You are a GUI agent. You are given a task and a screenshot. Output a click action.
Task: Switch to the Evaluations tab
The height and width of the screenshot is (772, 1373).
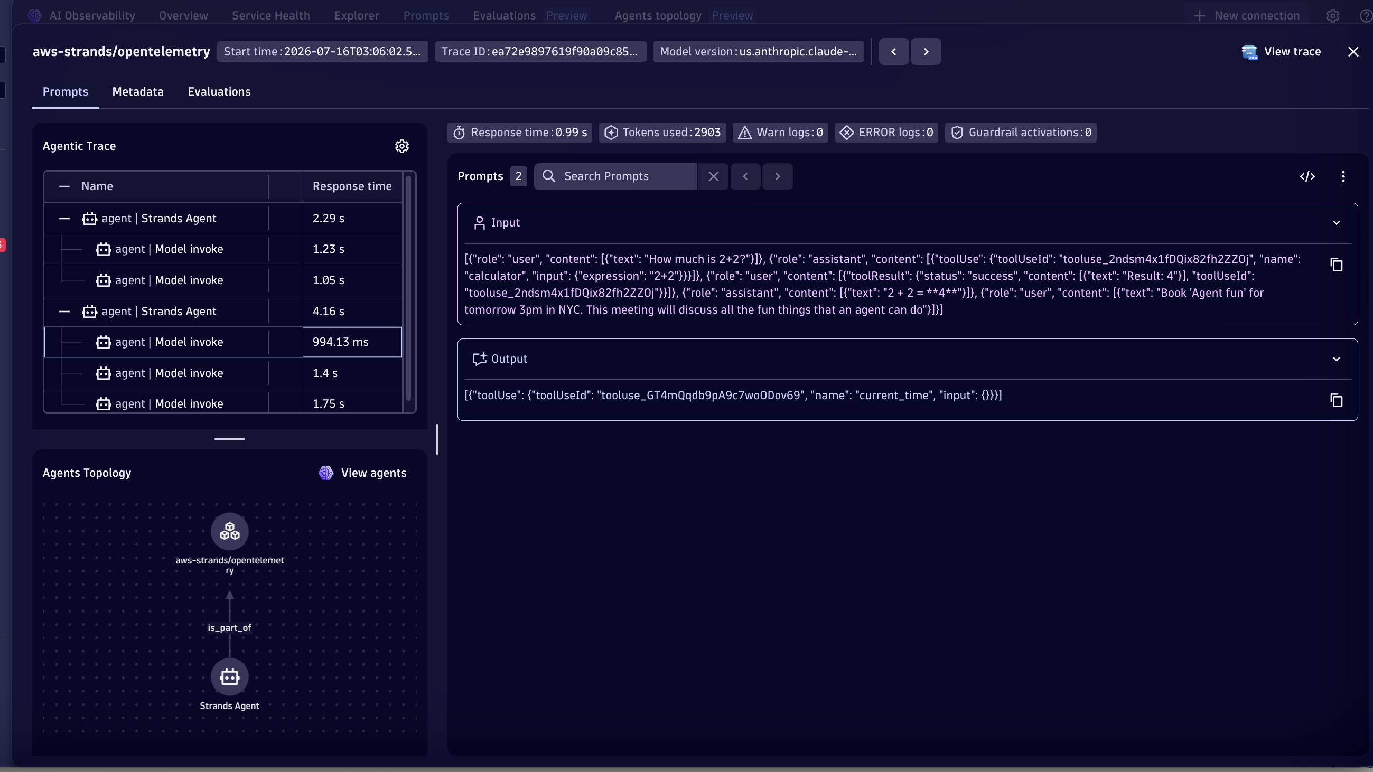tap(219, 92)
